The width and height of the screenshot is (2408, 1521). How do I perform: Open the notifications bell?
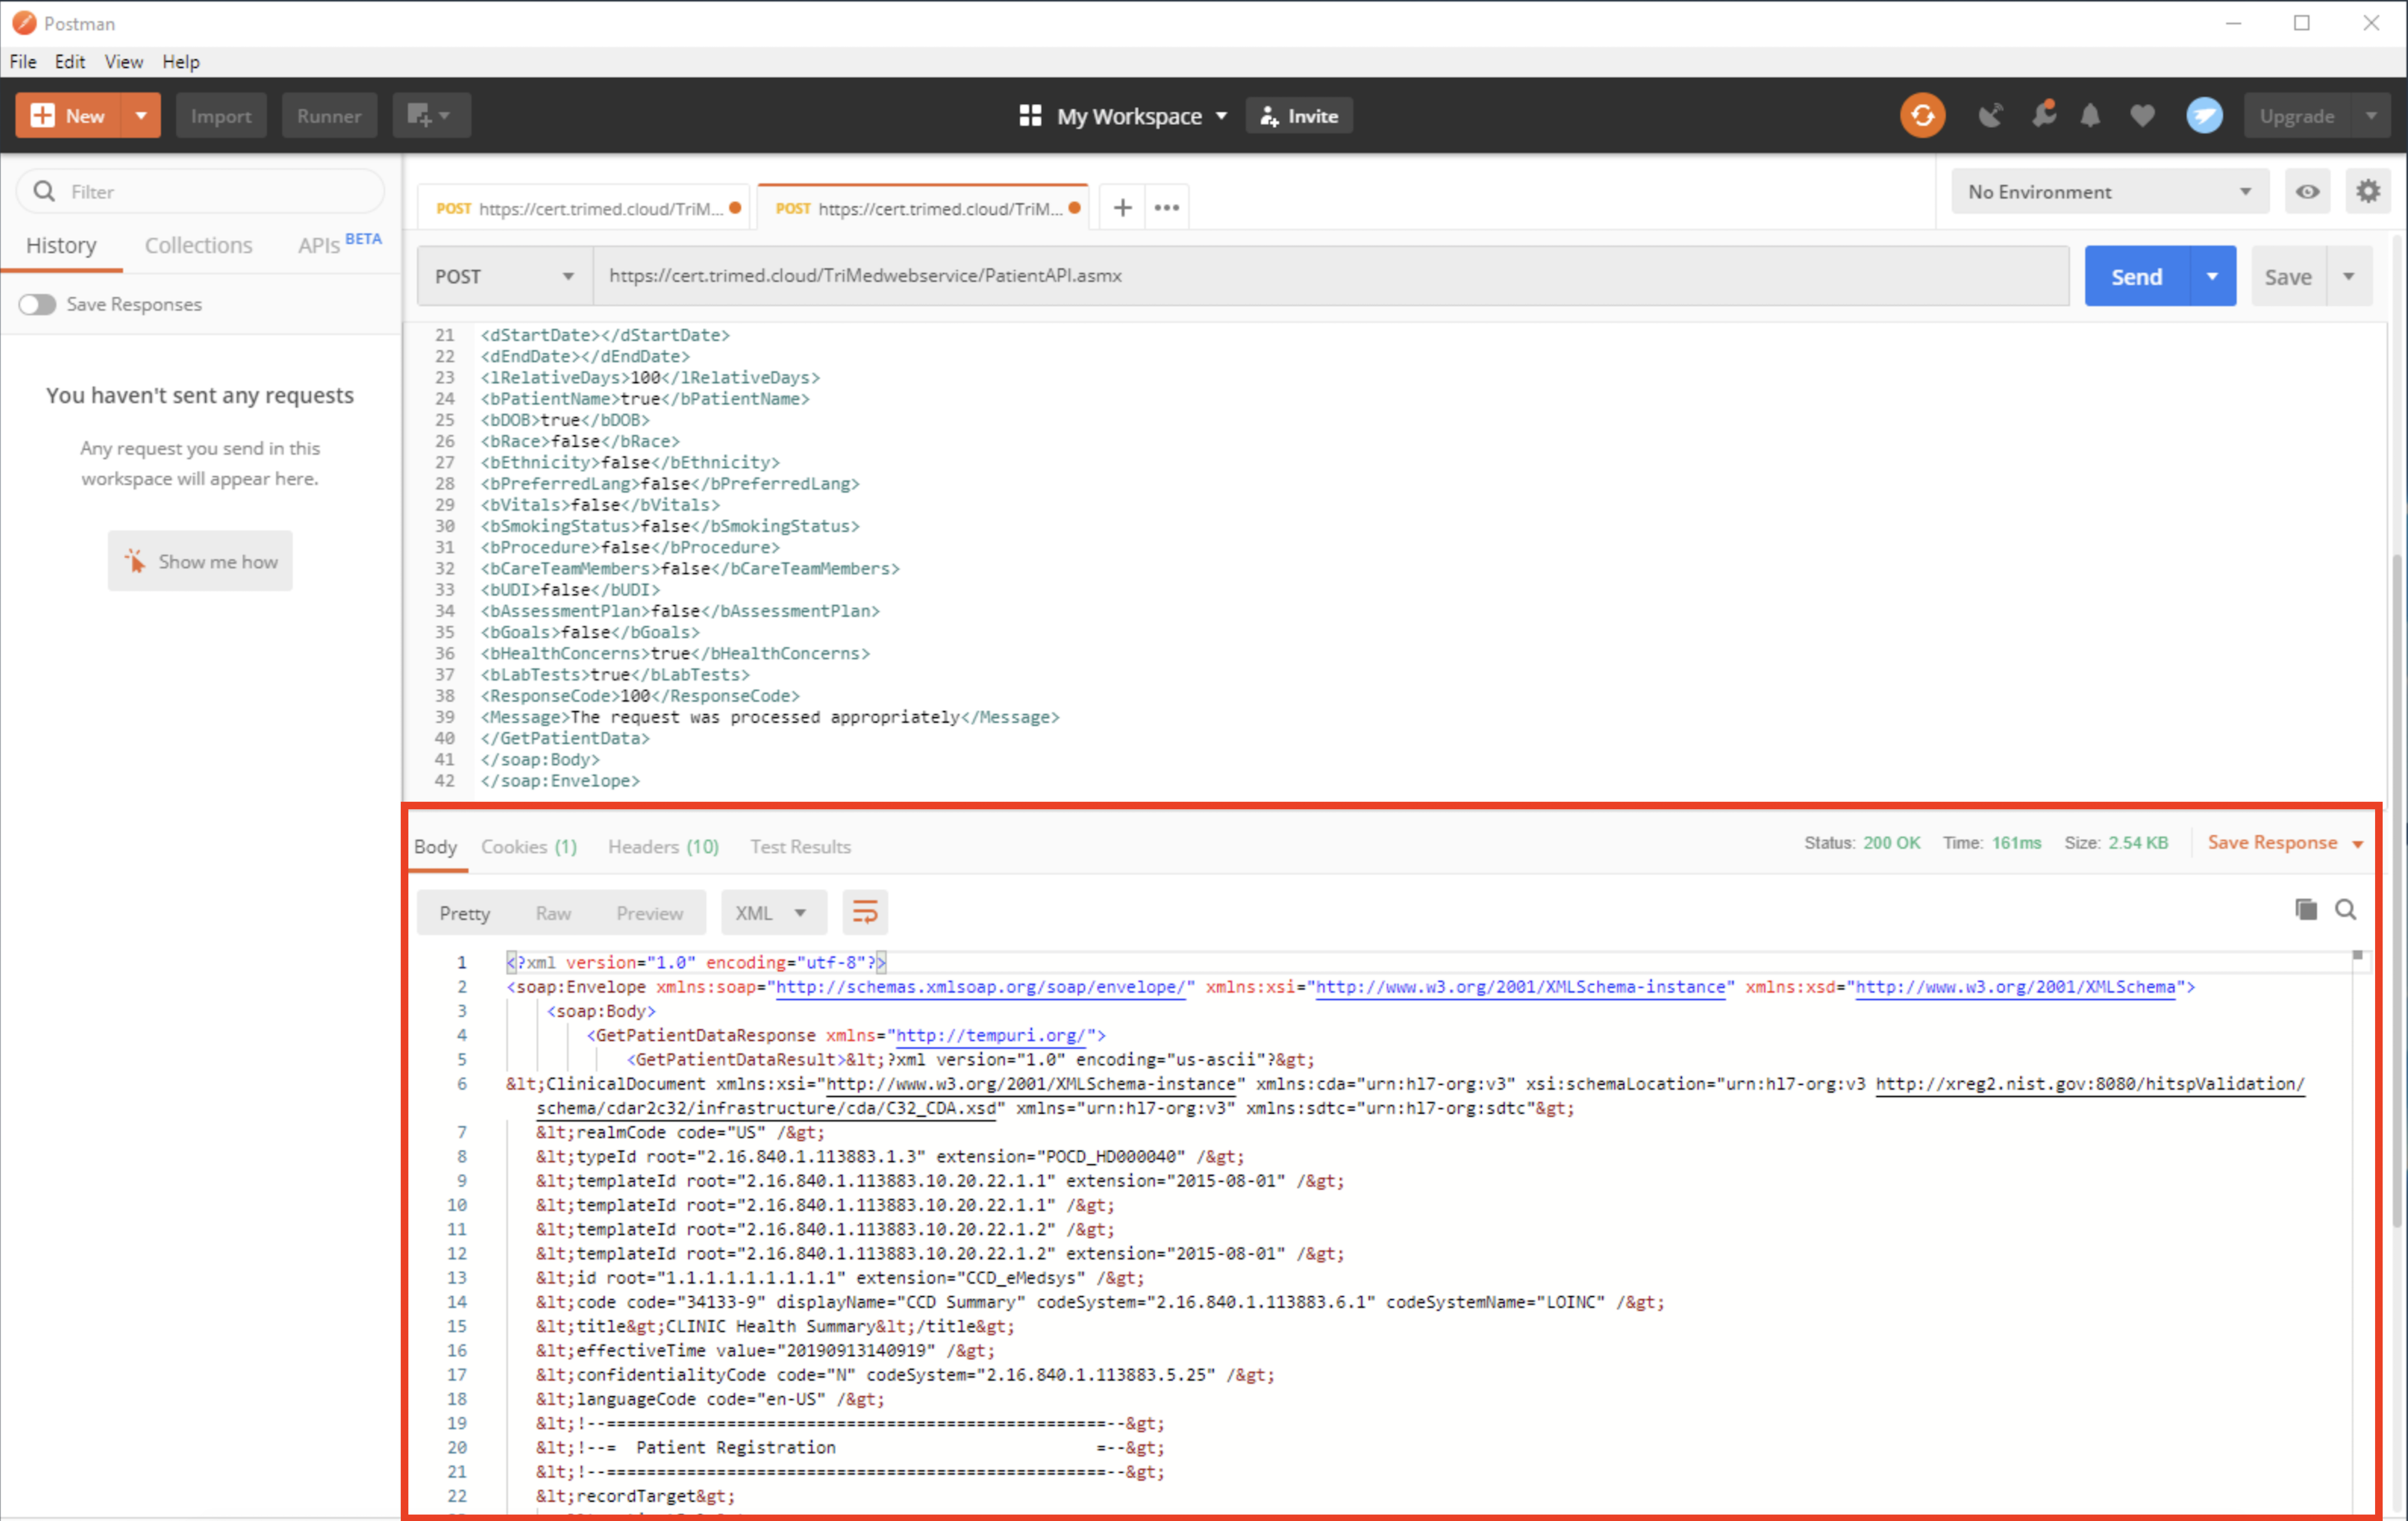pyautogui.click(x=2090, y=116)
